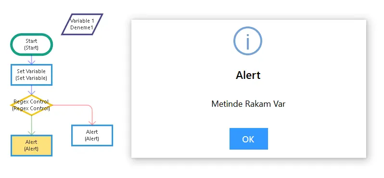Select the Regex Control diamond node
This screenshot has height=178, width=384.
[31, 105]
